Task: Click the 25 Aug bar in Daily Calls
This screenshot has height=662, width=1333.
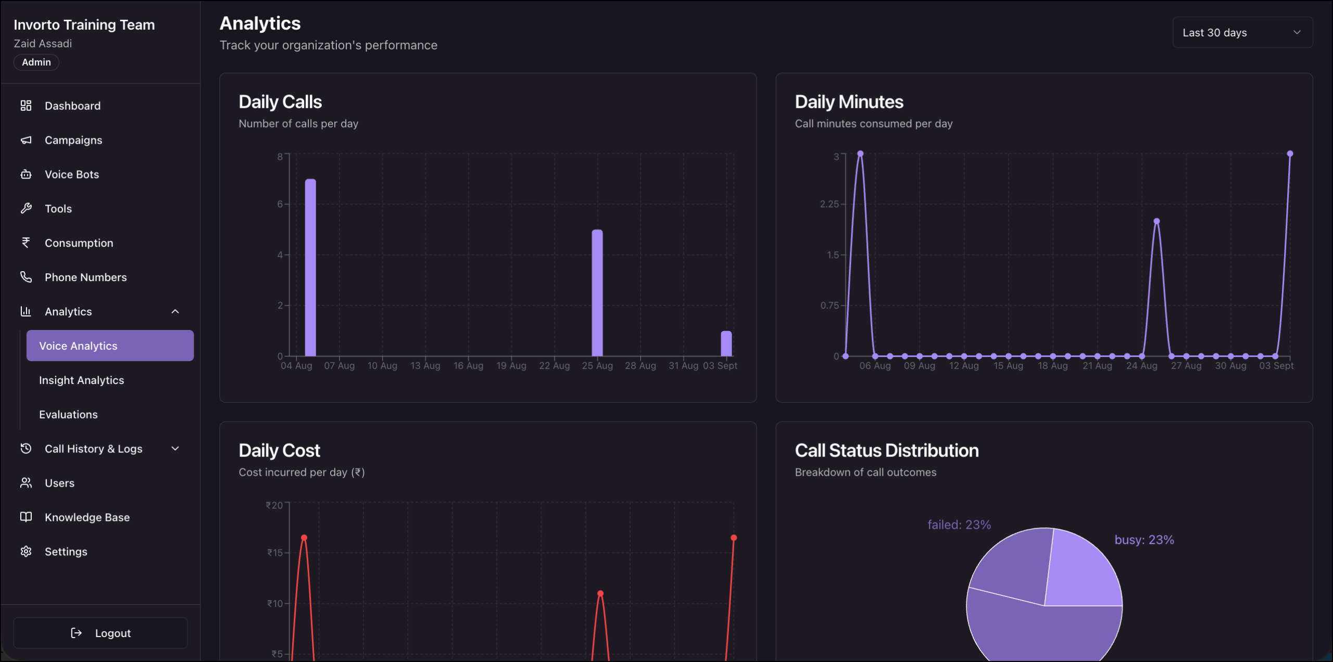Action: click(597, 293)
